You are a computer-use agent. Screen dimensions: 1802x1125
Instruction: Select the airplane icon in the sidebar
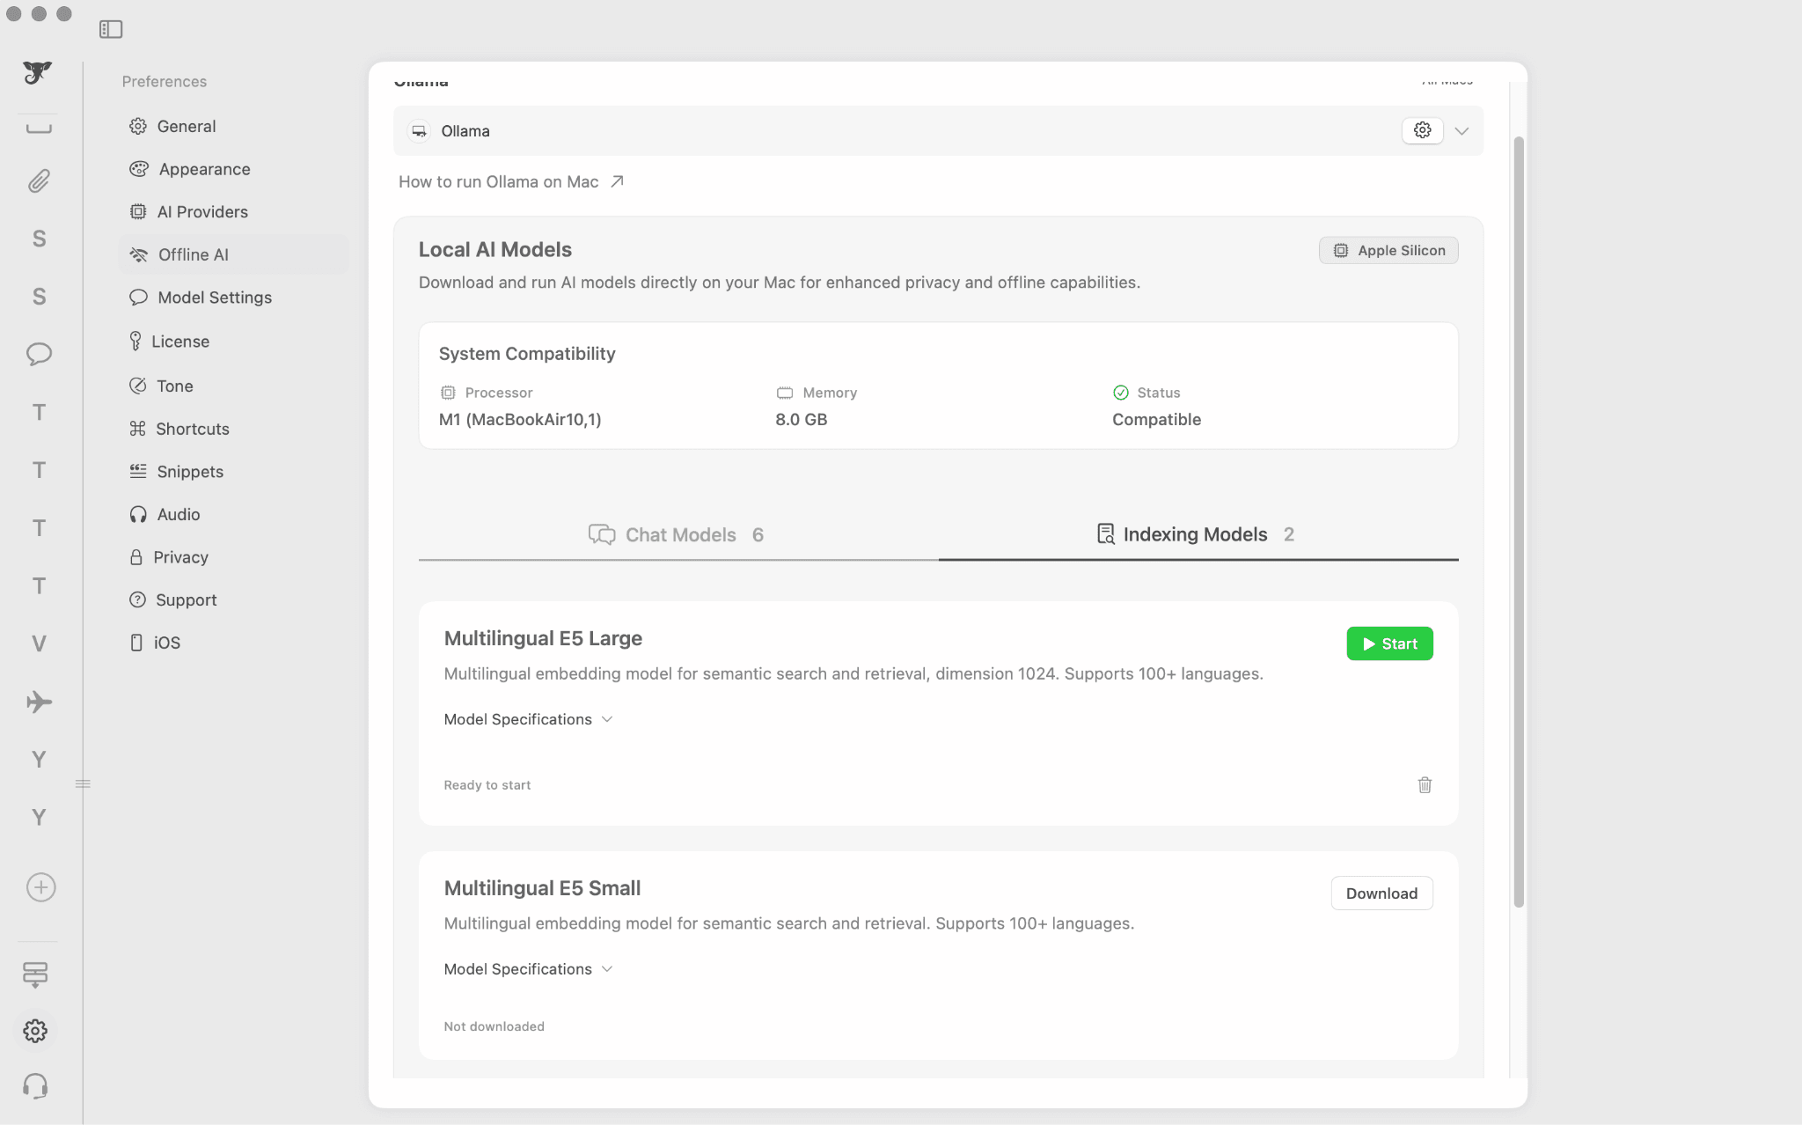tap(39, 701)
